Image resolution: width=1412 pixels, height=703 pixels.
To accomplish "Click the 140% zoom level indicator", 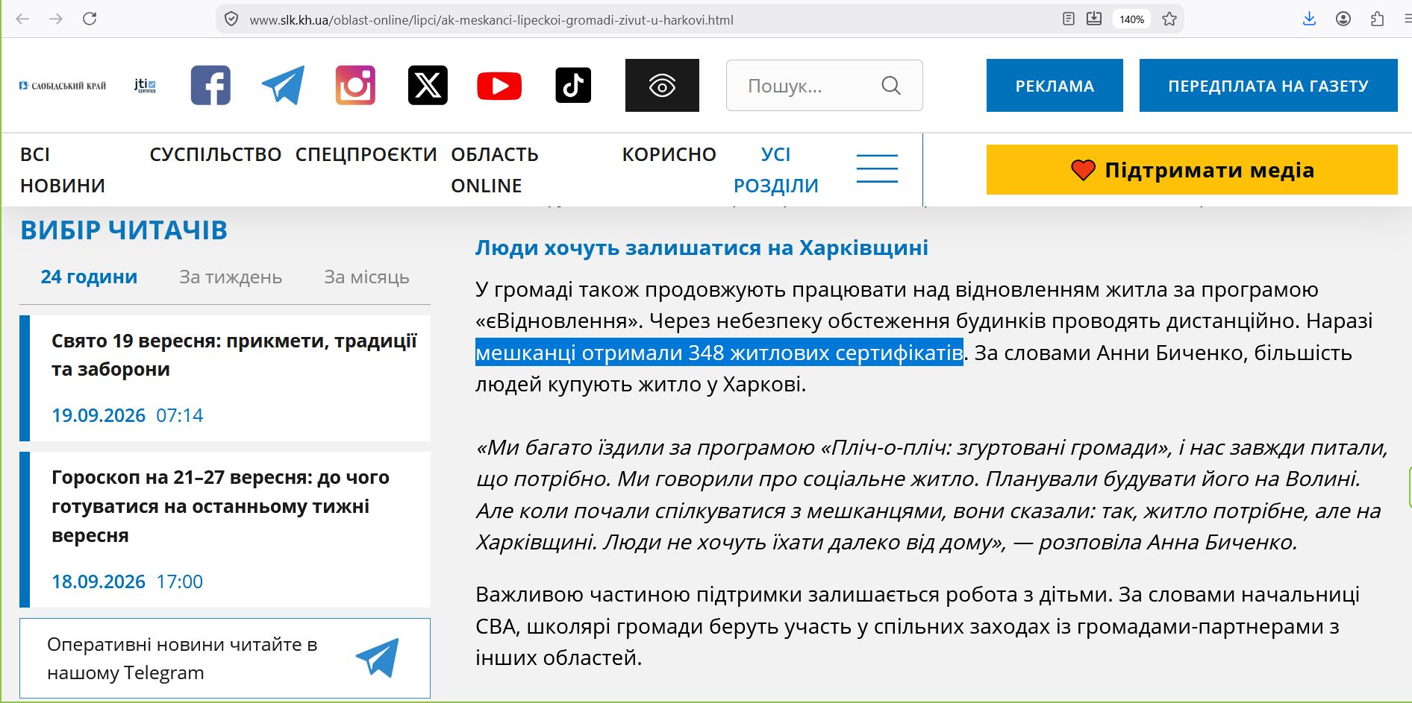I will [1131, 19].
